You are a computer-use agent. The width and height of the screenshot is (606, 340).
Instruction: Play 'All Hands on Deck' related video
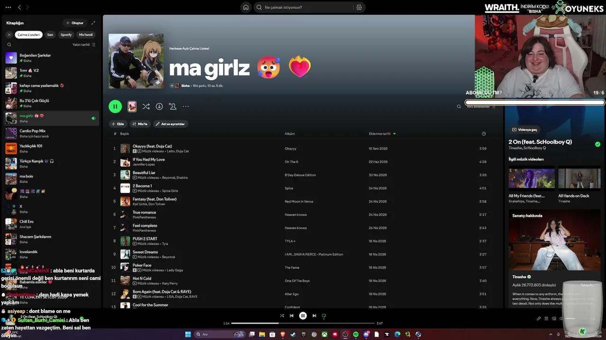click(580, 178)
